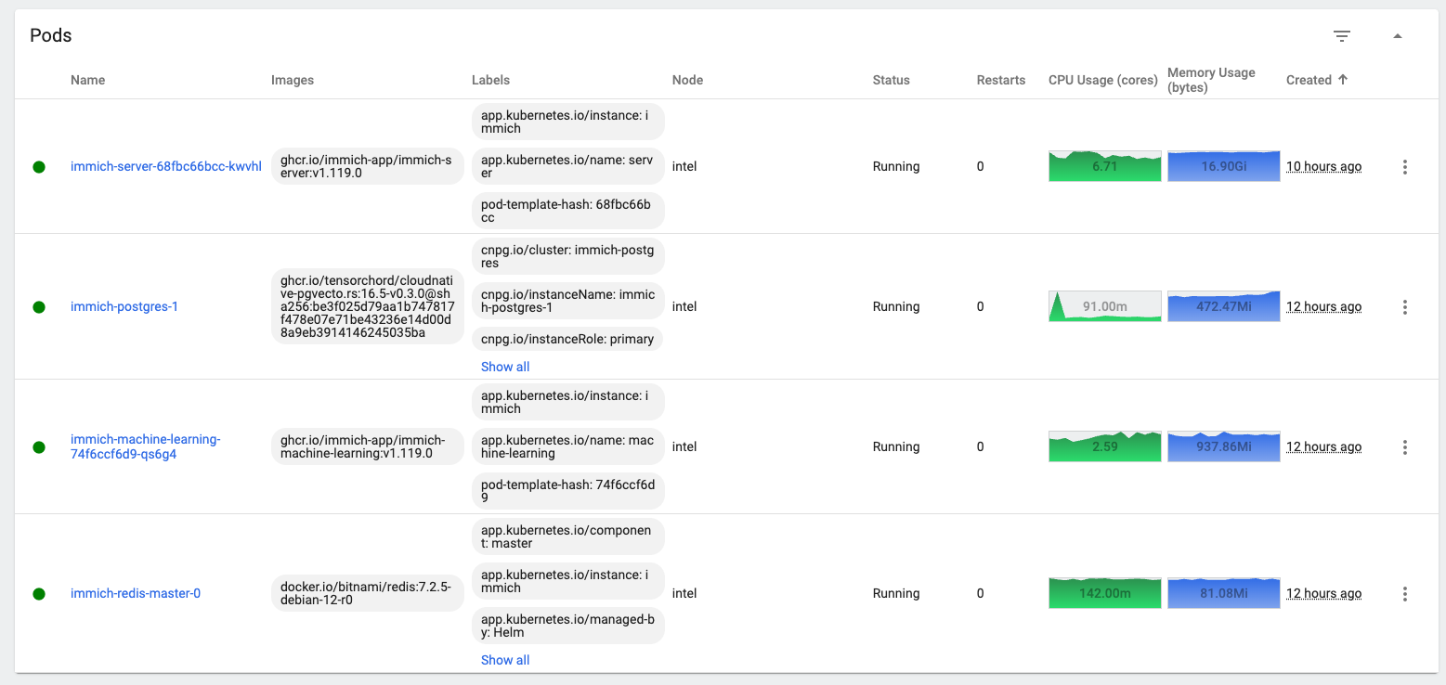Open pod immich-machine-learning-74f6ccf6d9-qs6g4

[146, 446]
